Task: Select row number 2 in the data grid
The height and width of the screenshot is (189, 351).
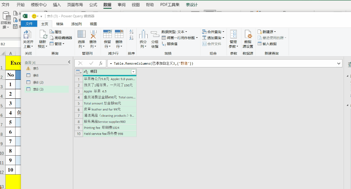Action: click(79, 85)
